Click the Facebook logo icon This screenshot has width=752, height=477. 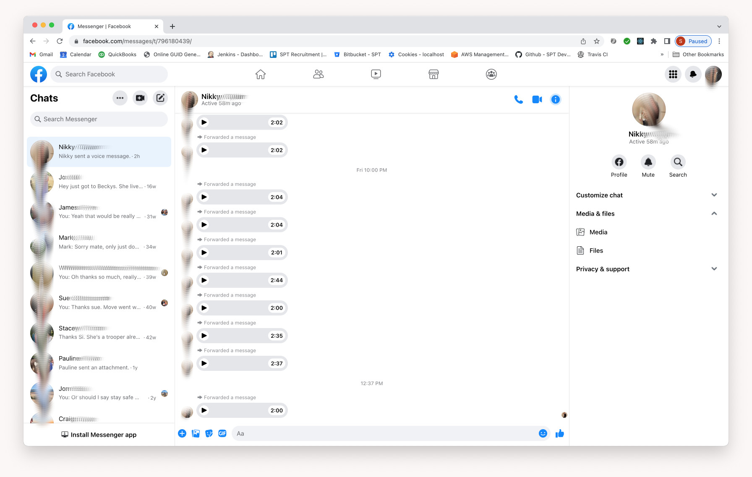39,74
